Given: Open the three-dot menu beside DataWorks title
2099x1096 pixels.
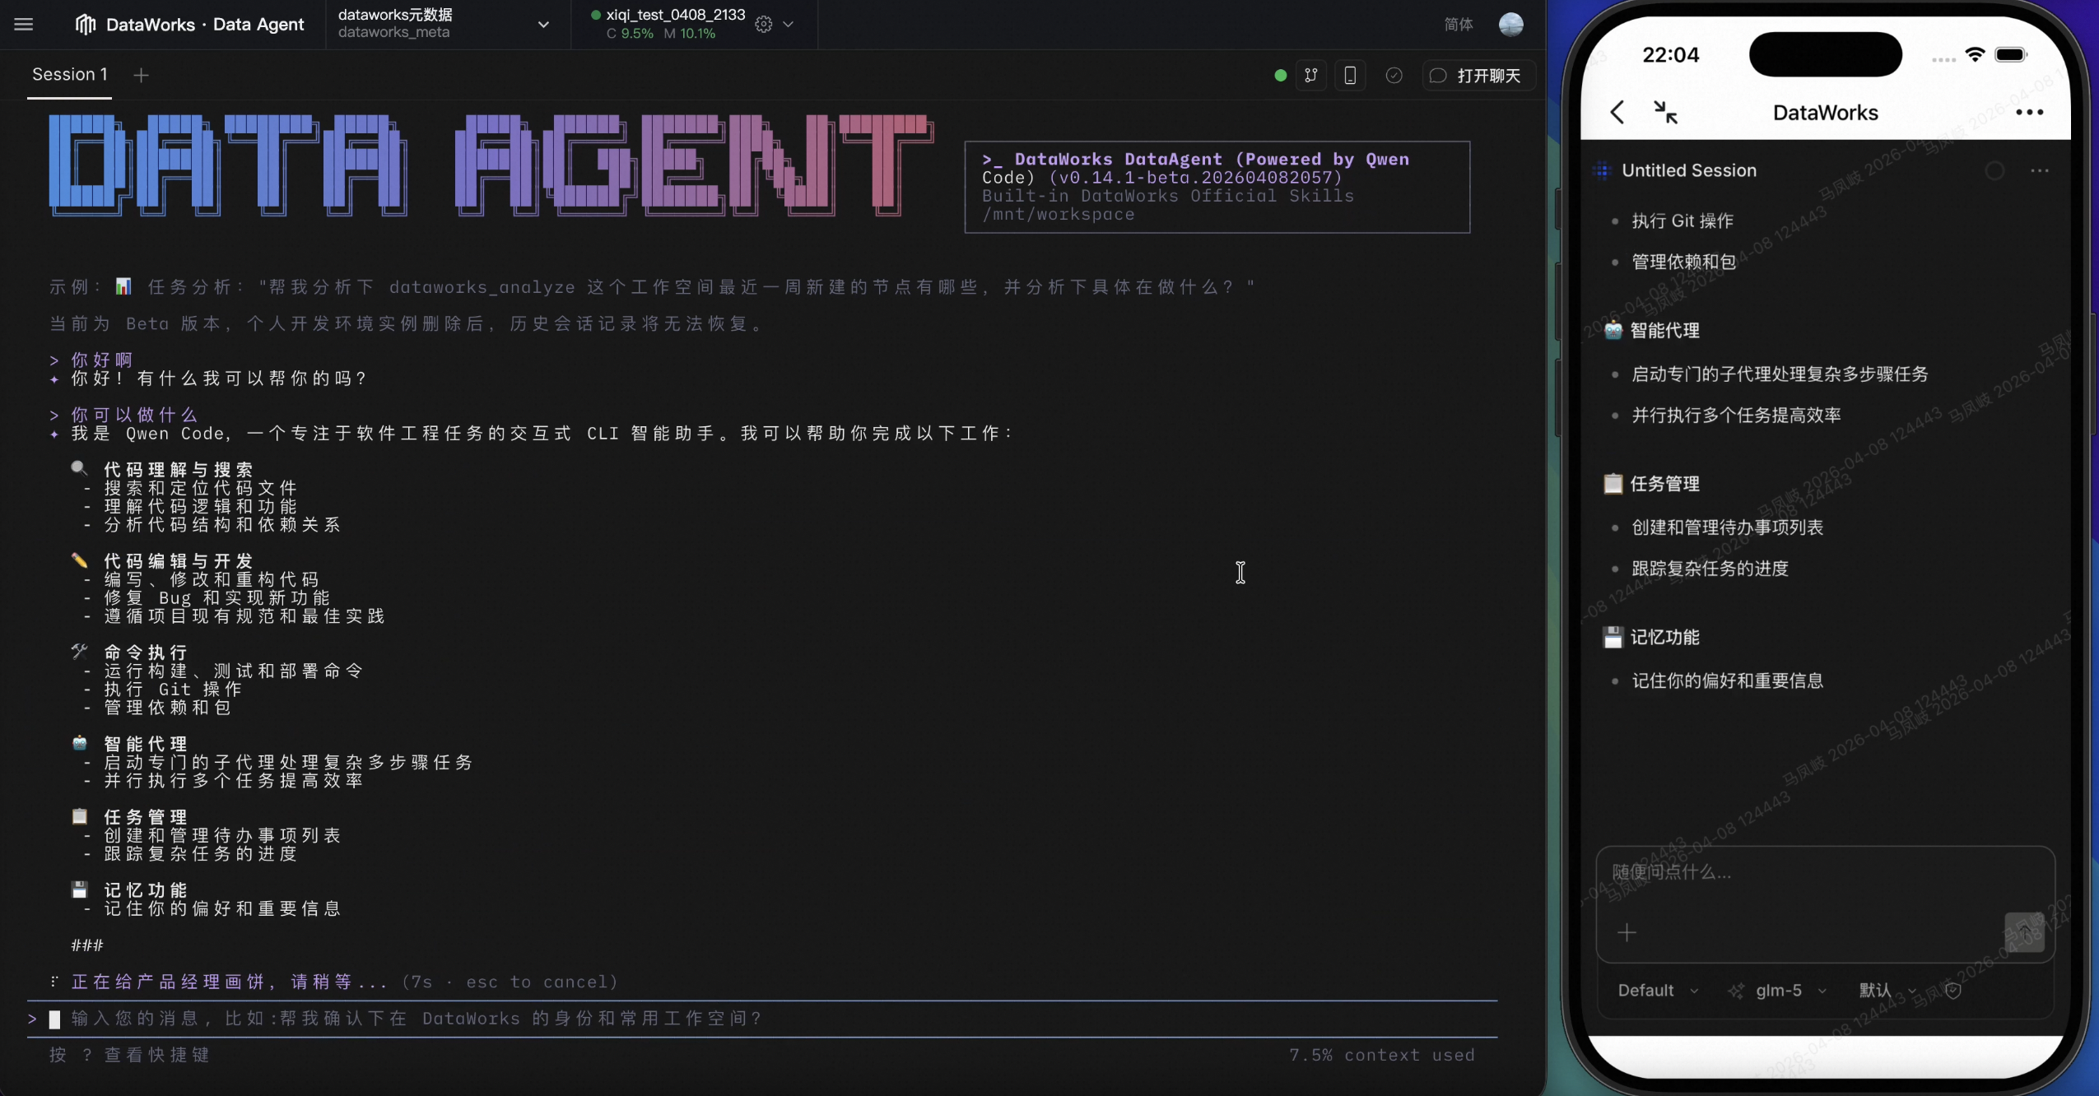Looking at the screenshot, I should [2030, 113].
